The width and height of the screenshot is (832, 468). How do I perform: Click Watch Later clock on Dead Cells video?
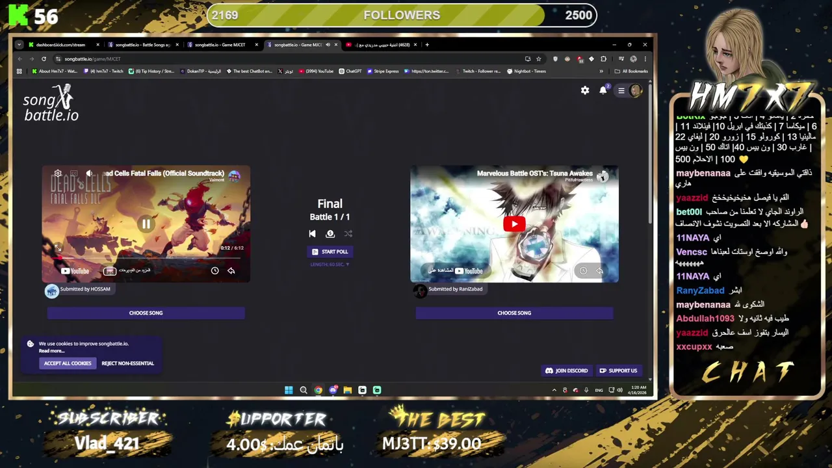click(x=214, y=270)
